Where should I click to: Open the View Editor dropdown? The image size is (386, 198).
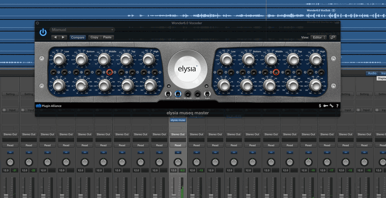[318, 37]
